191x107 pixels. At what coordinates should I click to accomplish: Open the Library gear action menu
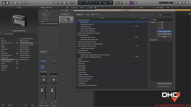click(3, 105)
